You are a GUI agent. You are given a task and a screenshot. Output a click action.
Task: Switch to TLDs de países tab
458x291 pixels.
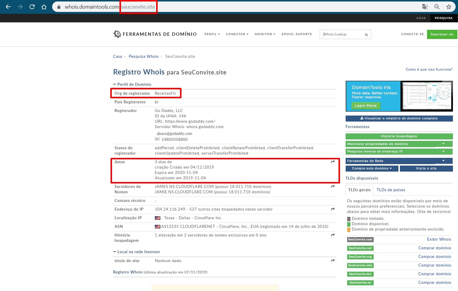(x=391, y=190)
